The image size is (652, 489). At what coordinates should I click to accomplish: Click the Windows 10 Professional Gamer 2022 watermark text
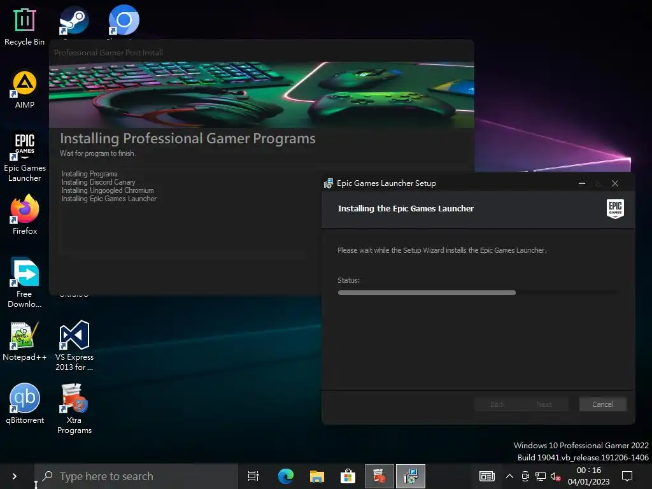pos(581,445)
